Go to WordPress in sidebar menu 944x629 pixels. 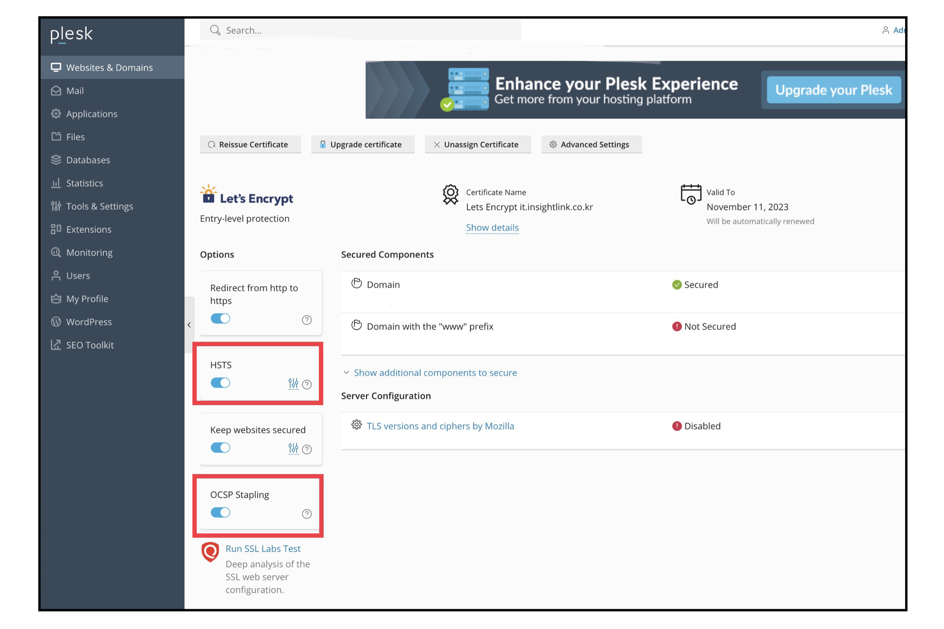click(89, 322)
